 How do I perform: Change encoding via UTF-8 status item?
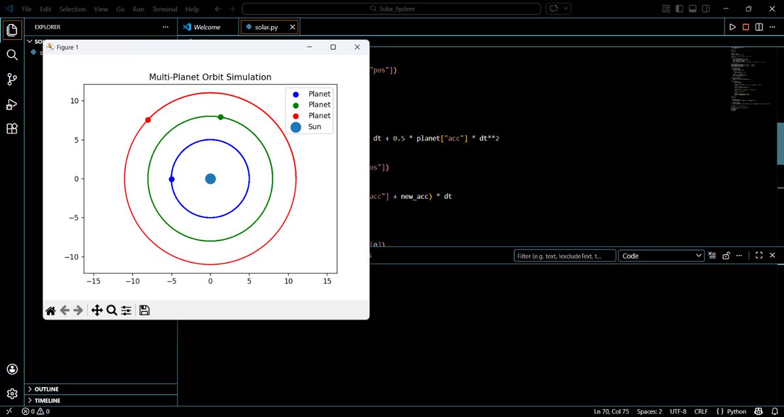coord(678,411)
